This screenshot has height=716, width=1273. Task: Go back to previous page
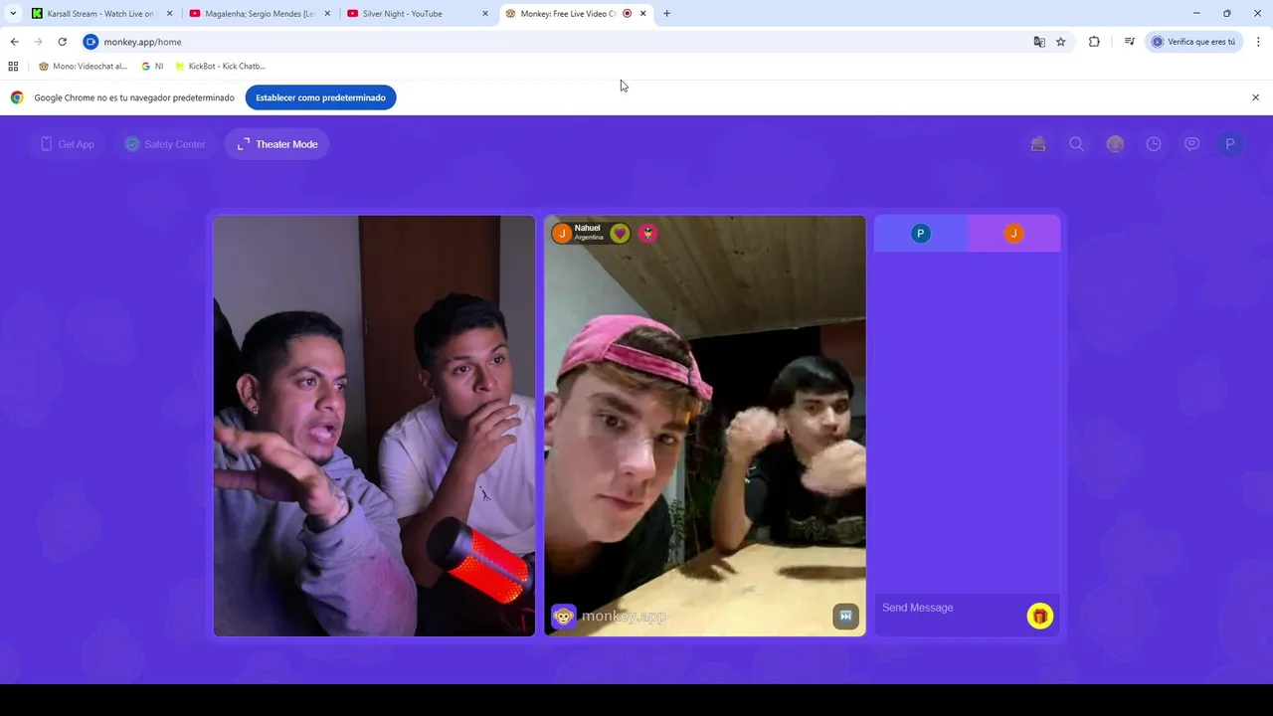(x=14, y=42)
